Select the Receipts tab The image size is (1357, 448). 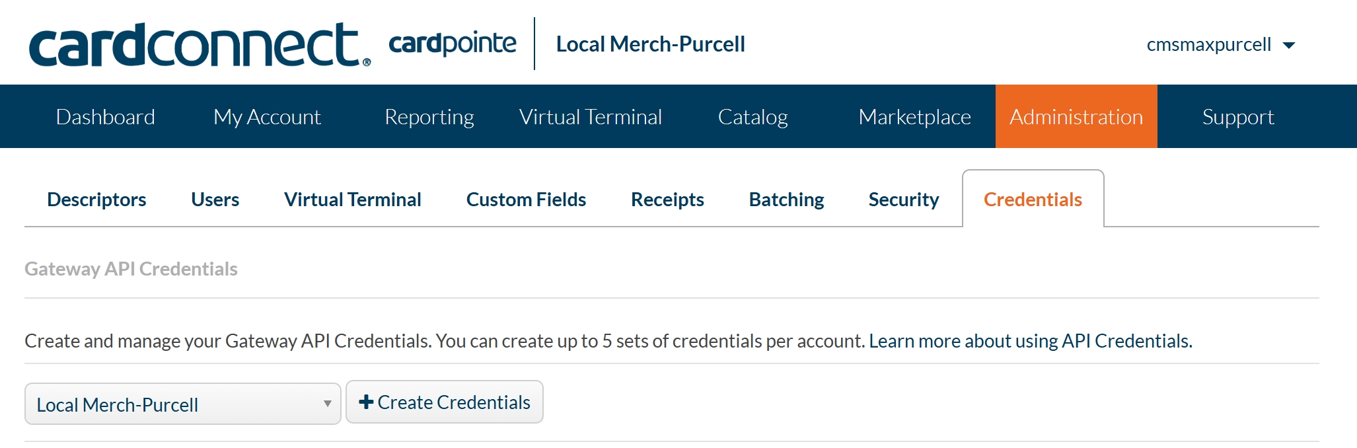click(x=667, y=200)
